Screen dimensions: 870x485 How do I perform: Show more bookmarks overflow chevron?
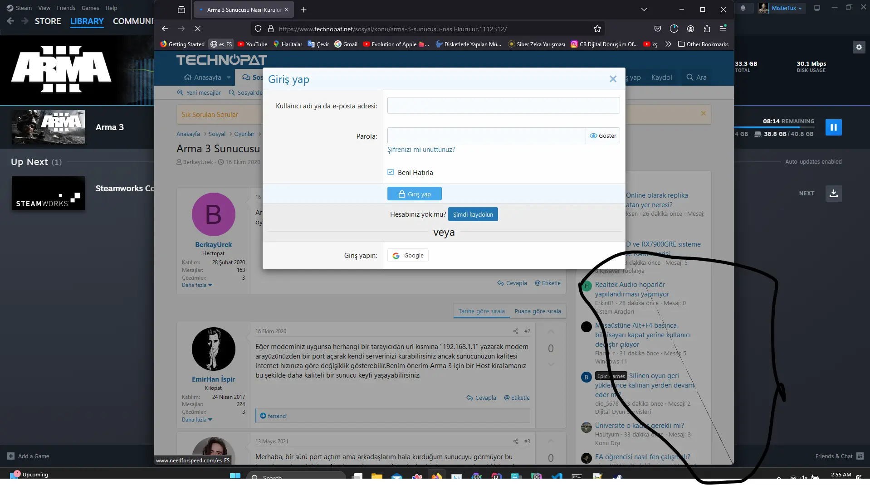pyautogui.click(x=668, y=44)
